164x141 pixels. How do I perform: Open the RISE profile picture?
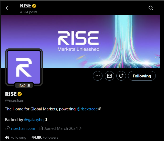point(24,67)
